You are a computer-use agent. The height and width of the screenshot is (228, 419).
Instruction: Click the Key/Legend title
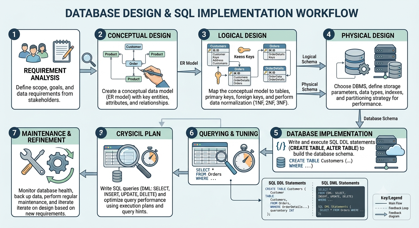point(391,198)
